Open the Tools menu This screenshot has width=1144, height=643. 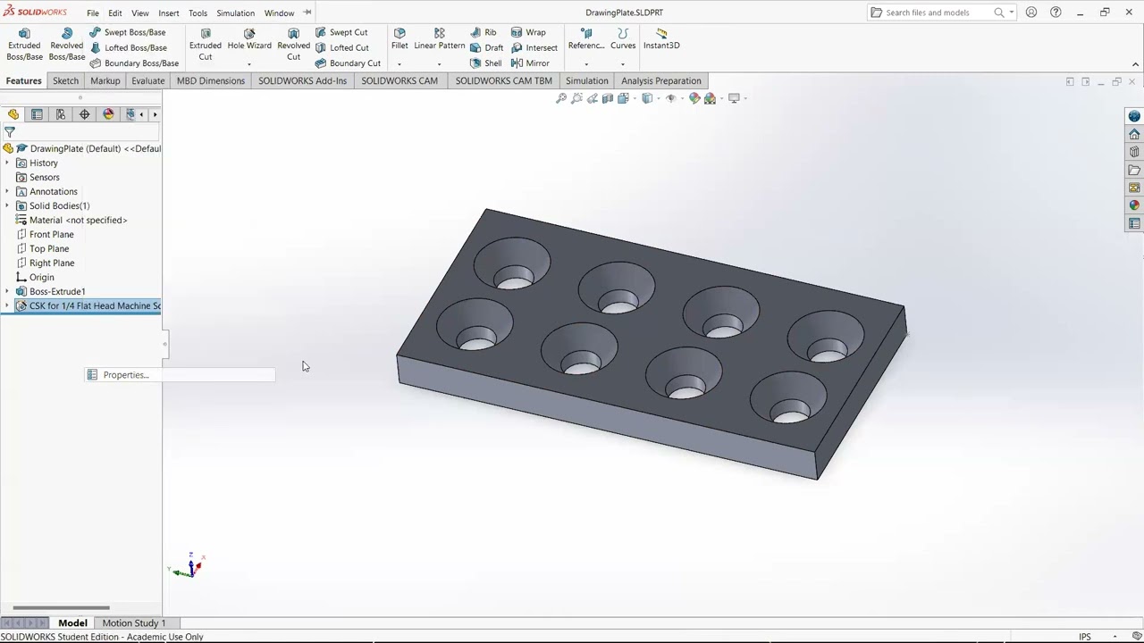[x=198, y=13]
